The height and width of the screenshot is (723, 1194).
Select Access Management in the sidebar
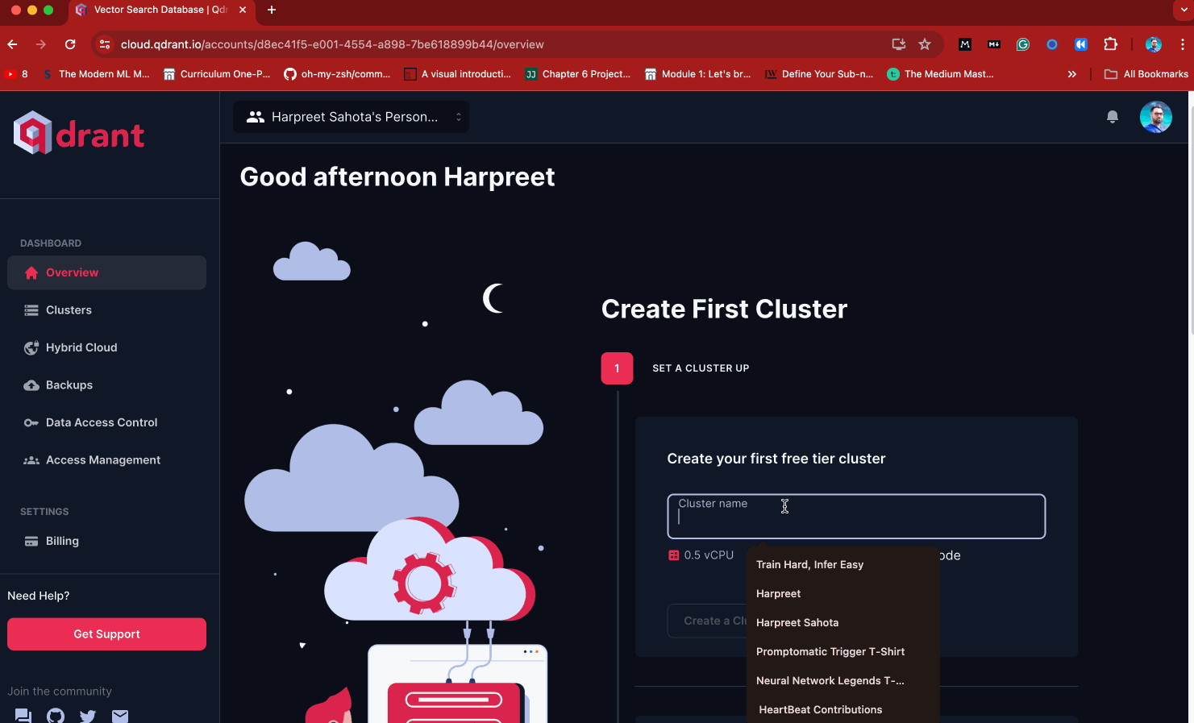(106, 460)
